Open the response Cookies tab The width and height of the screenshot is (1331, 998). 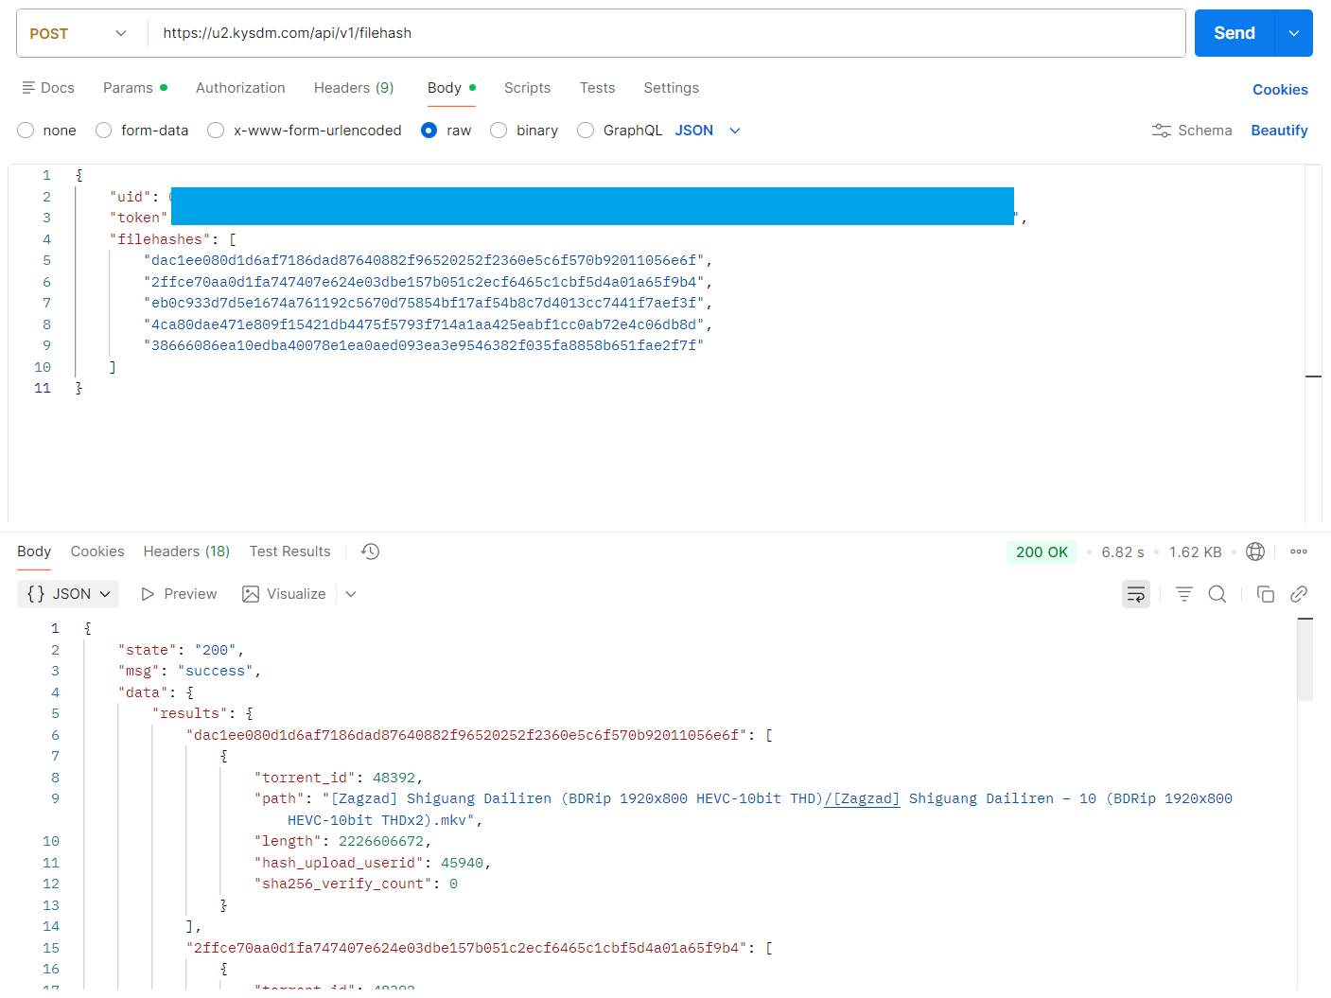(97, 552)
